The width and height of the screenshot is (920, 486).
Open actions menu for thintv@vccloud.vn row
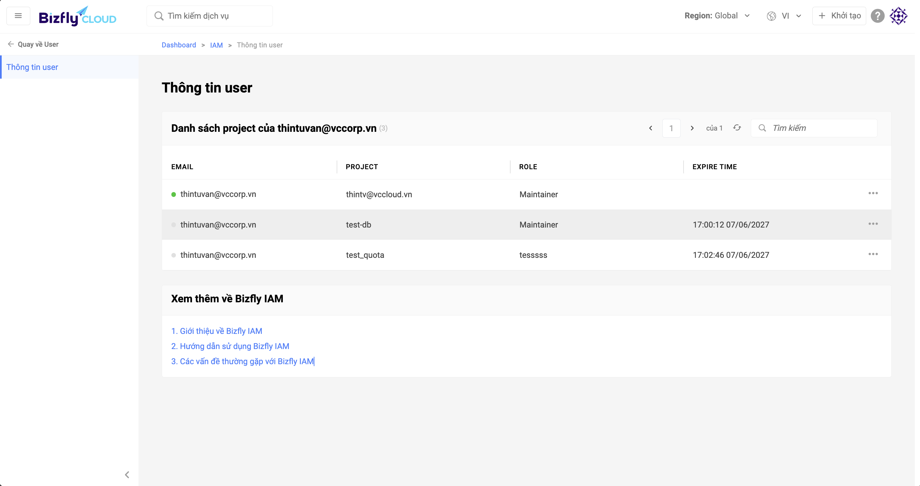coord(873,193)
